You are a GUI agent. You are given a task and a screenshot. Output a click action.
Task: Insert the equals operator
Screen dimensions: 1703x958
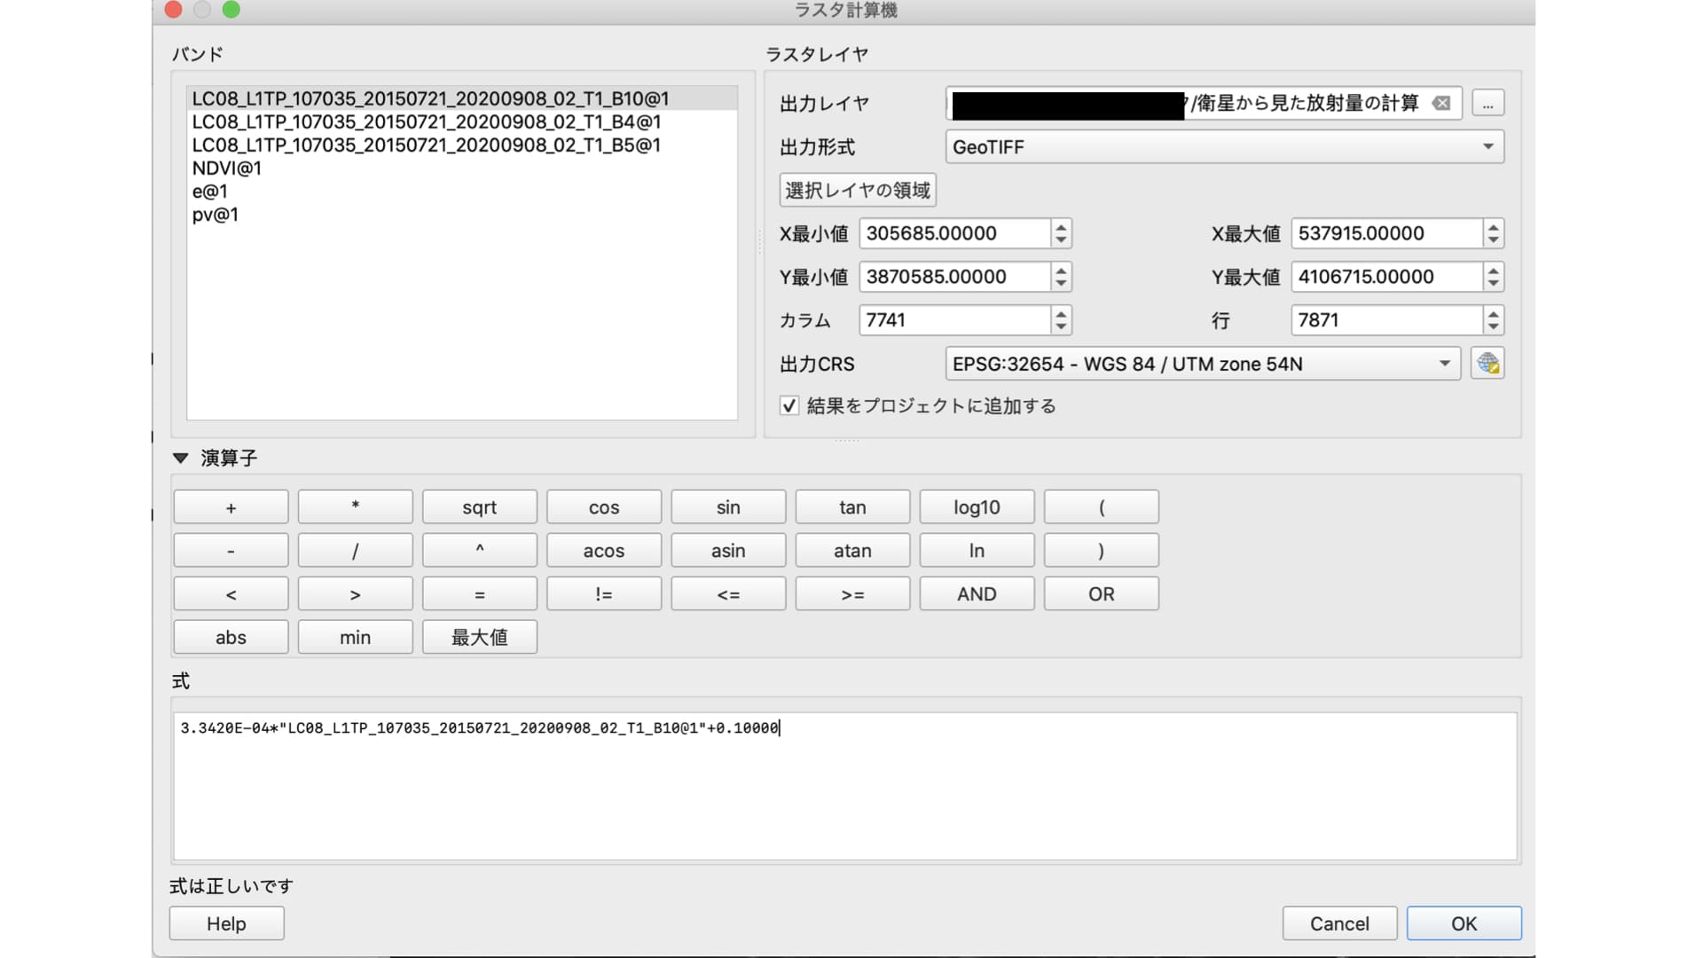480,594
